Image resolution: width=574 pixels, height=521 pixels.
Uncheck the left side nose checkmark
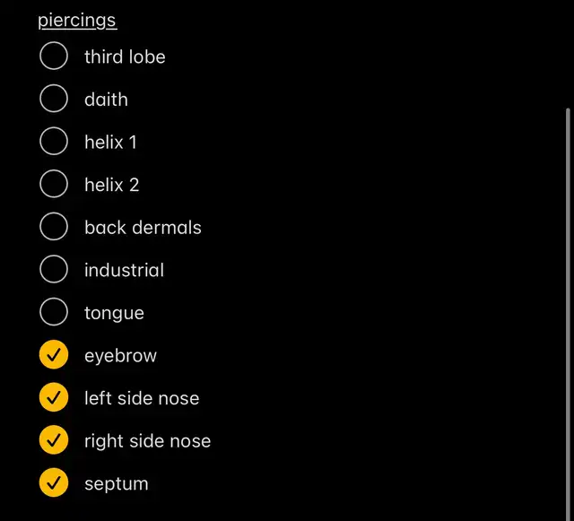54,397
